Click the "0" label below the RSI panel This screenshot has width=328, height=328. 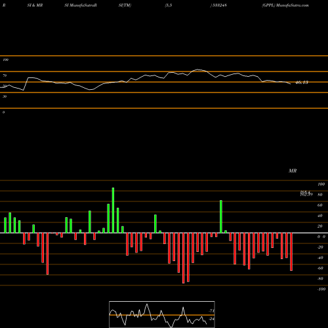tap(3, 112)
